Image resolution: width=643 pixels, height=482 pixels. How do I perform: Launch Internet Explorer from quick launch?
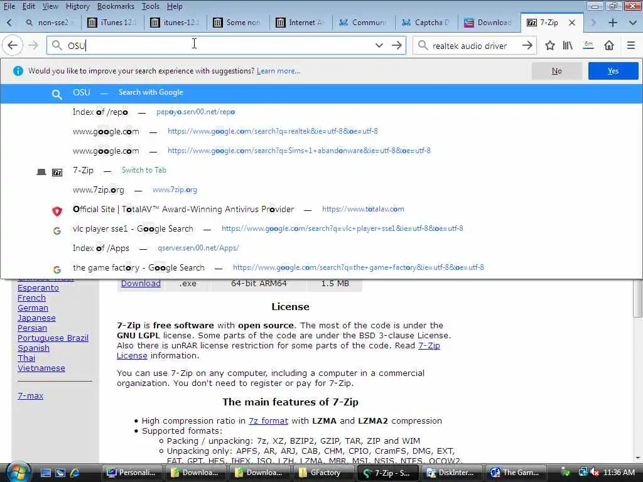click(75, 473)
